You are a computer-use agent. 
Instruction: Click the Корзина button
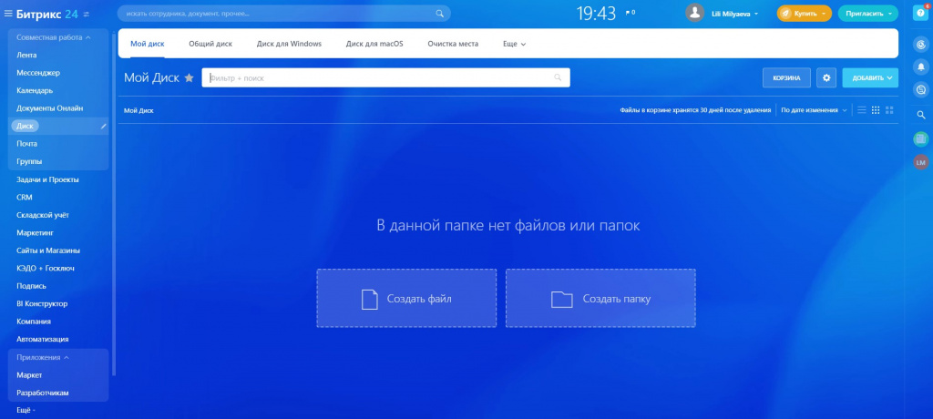pyautogui.click(x=786, y=77)
